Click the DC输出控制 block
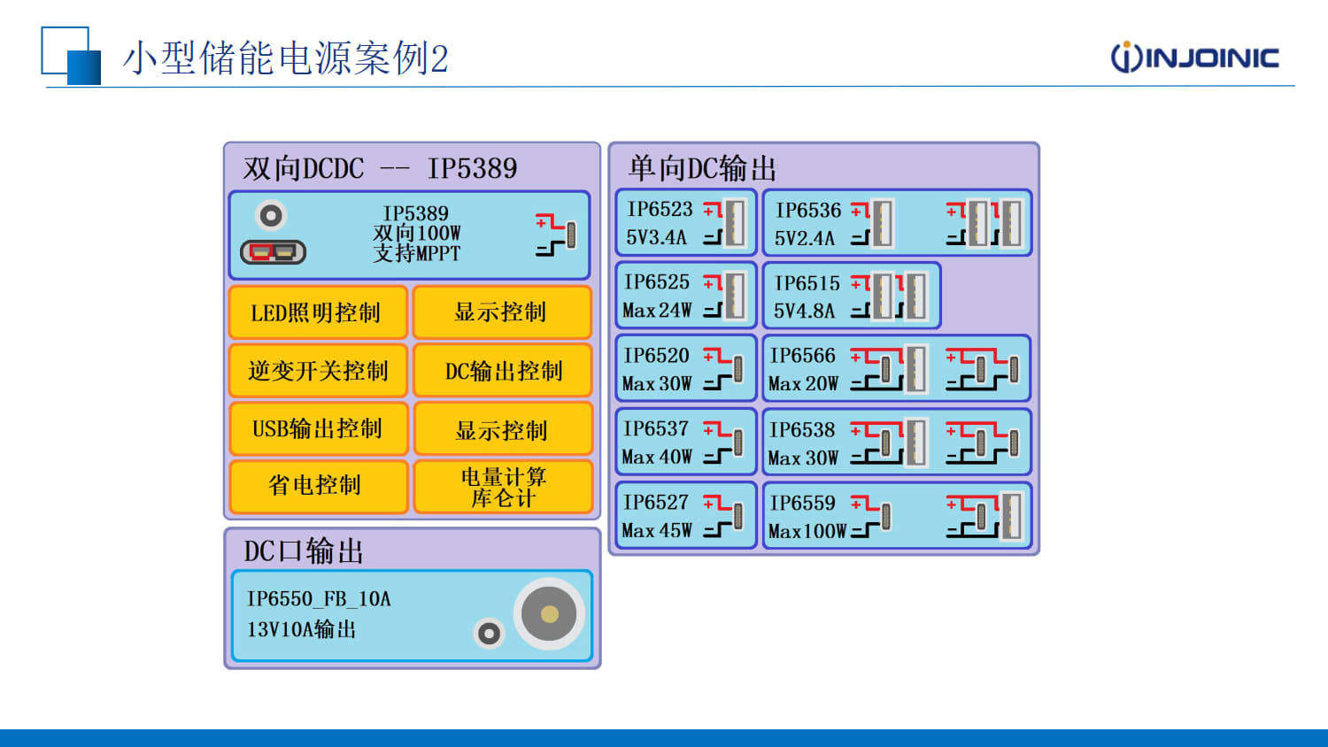Viewport: 1328px width, 747px height. click(x=503, y=370)
